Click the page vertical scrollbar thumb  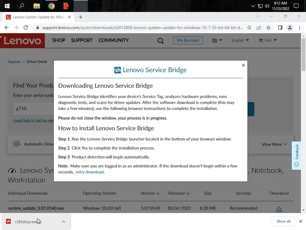(x=303, y=55)
